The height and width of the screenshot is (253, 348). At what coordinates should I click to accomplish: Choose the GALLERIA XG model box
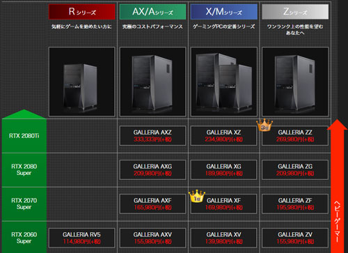coord(224,170)
